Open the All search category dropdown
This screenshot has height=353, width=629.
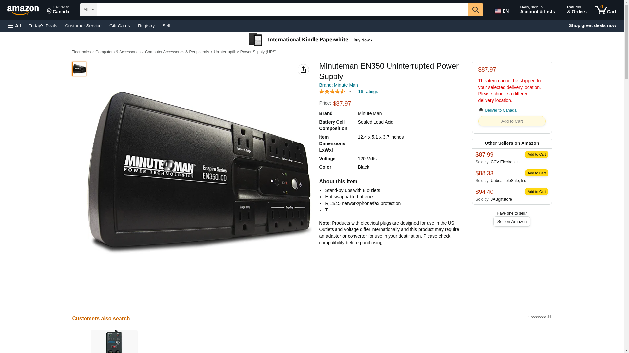click(88, 10)
